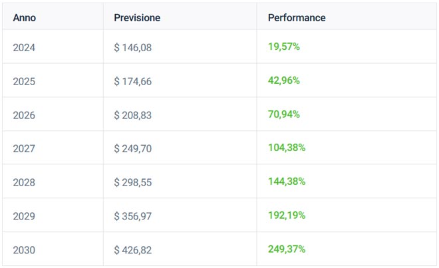Click the 2029 year cell
Viewport: 439px width, 268px height.
[x=24, y=217]
